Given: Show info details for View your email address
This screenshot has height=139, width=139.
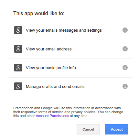Looking at the screenshot, I should coord(125,49).
